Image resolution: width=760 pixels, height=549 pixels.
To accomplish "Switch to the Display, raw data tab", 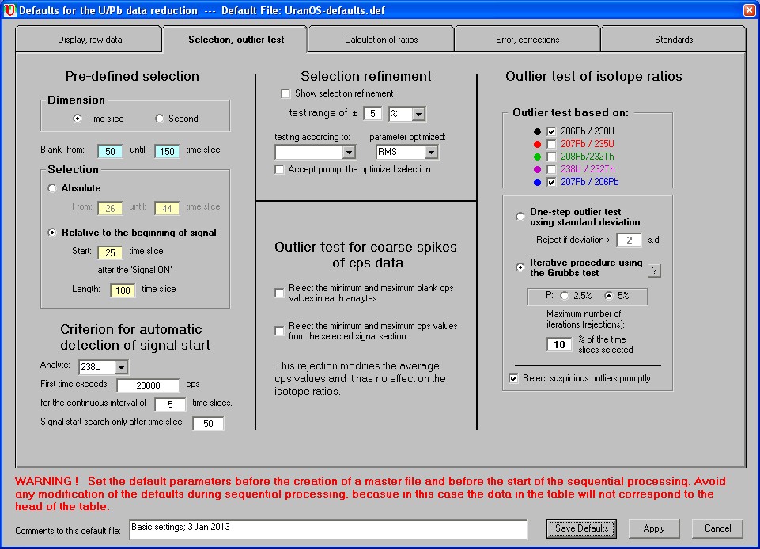I will [x=89, y=40].
